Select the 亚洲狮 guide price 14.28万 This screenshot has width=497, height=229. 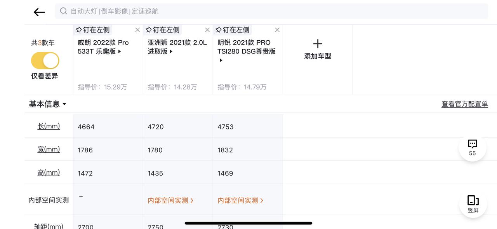coord(172,87)
